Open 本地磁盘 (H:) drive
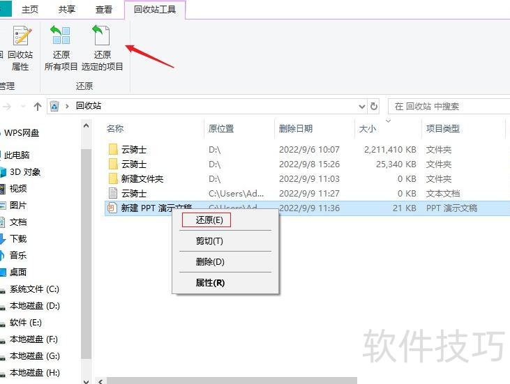Image resolution: width=510 pixels, height=384 pixels. coord(34,373)
